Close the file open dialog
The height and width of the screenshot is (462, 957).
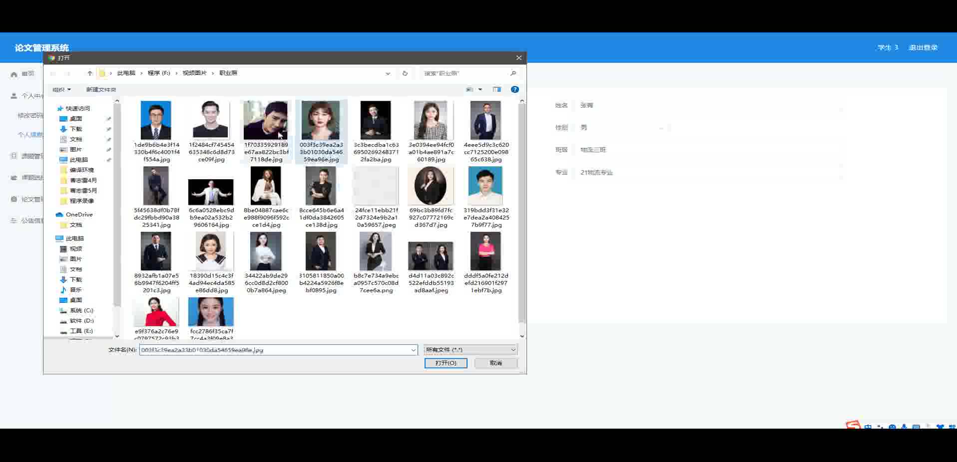click(x=519, y=58)
